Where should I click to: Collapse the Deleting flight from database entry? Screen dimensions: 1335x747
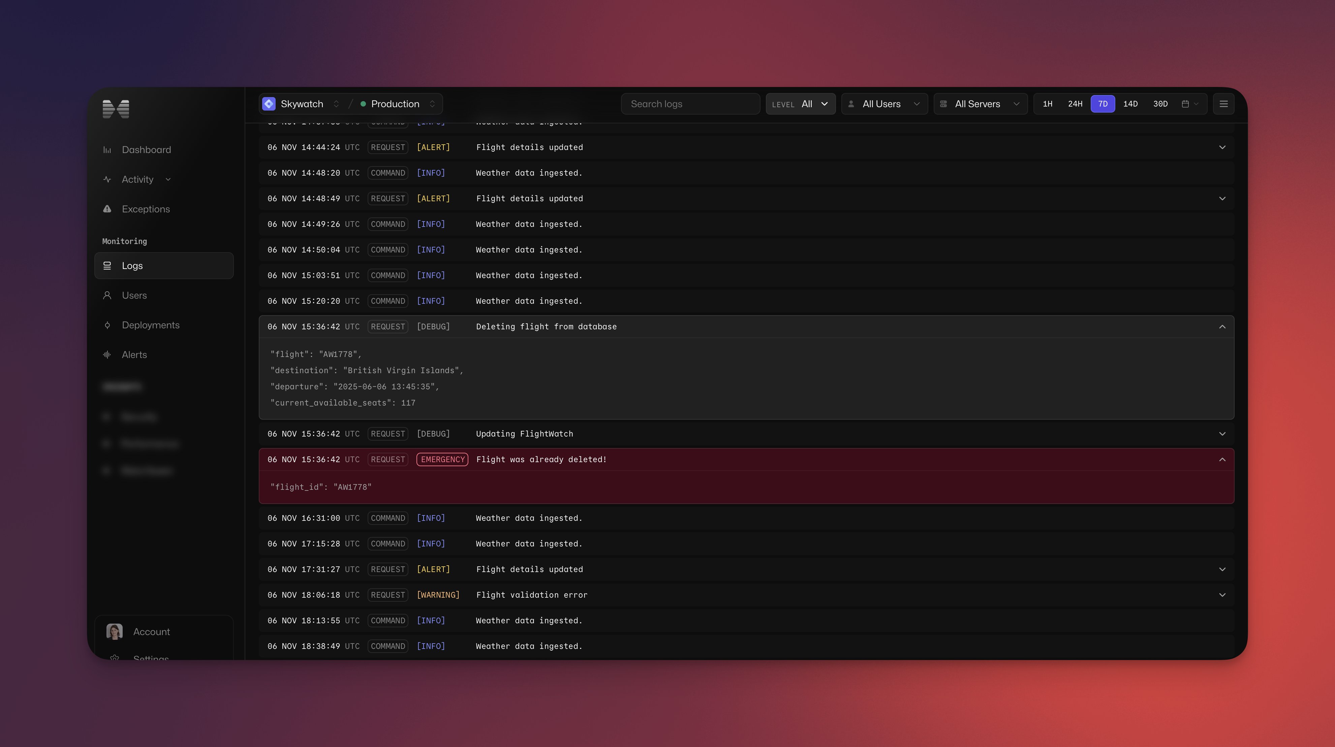1222,327
